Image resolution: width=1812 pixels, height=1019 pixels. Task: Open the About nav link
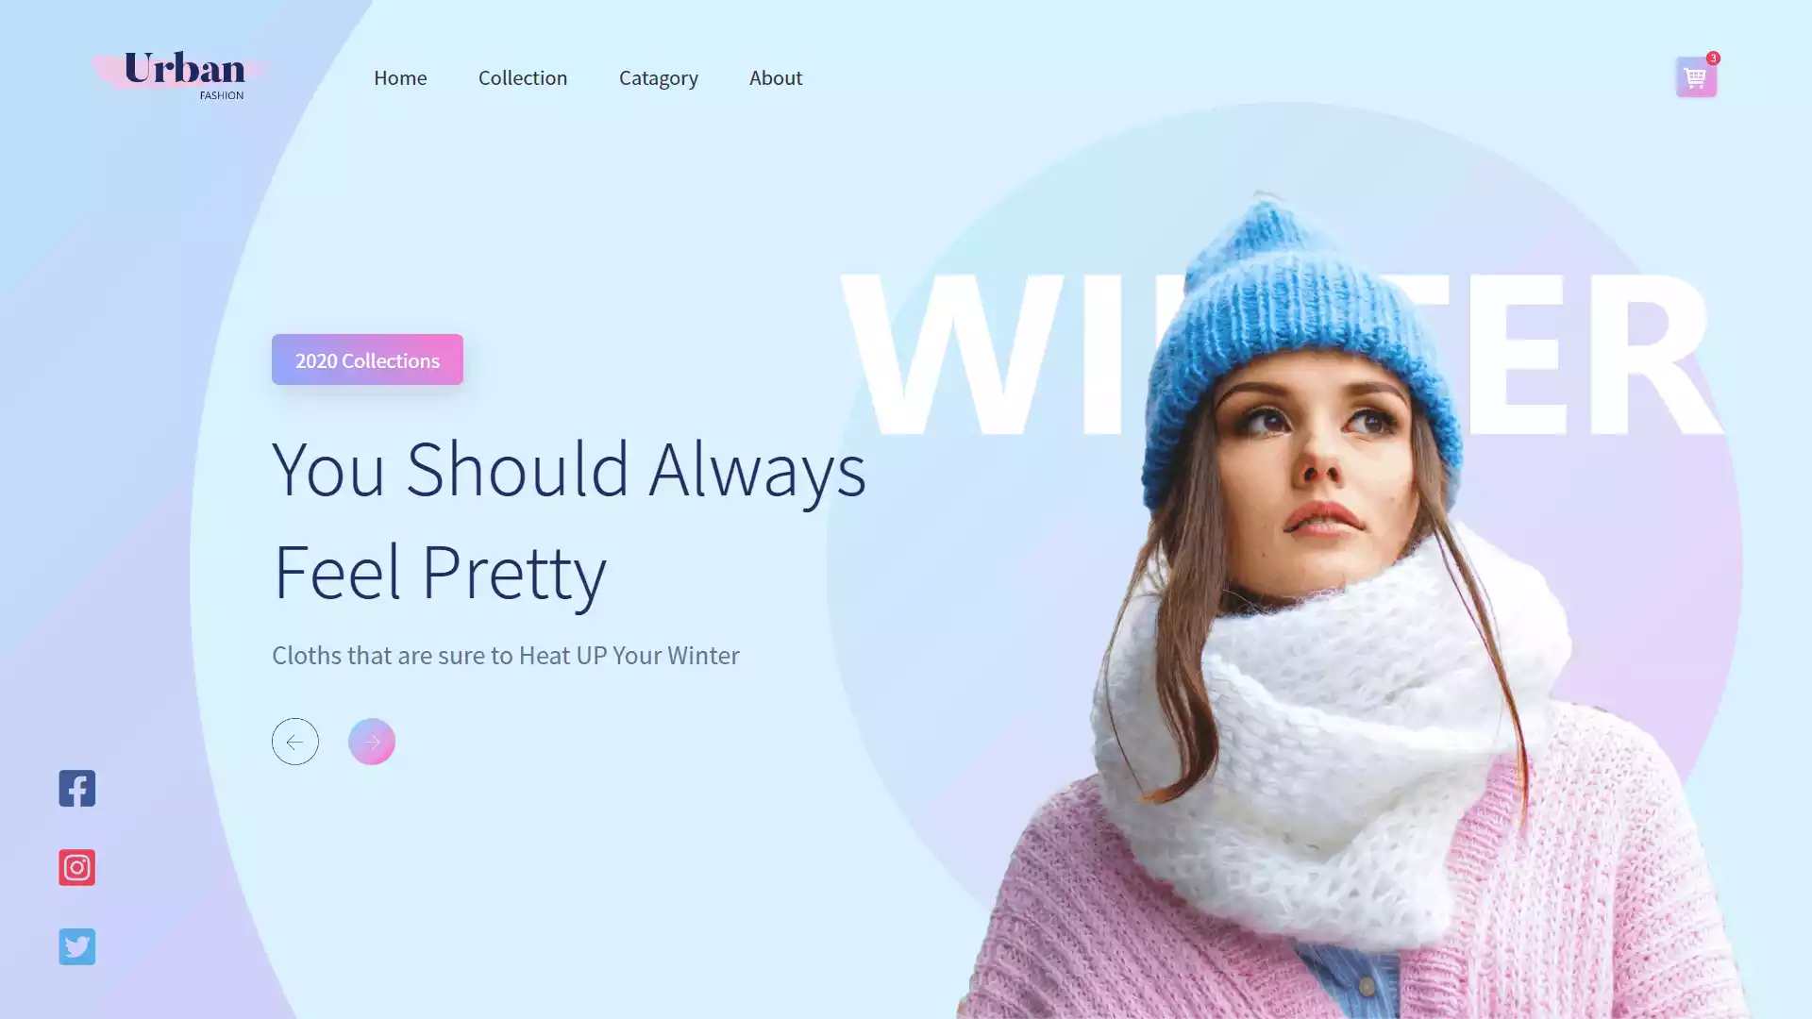pyautogui.click(x=776, y=77)
